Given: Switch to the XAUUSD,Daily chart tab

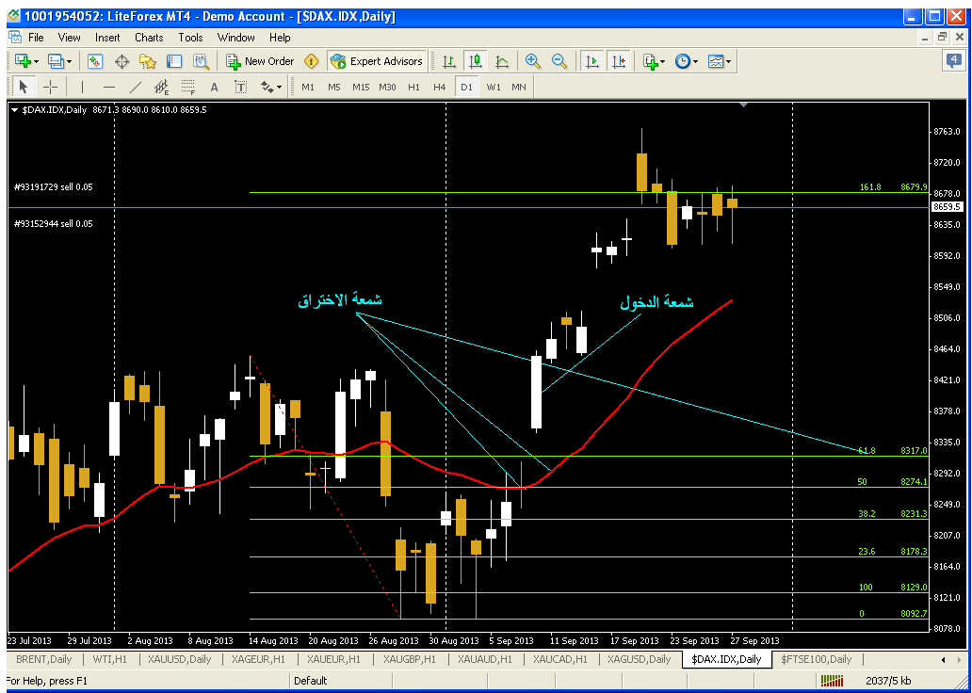Looking at the screenshot, I should click(x=179, y=659).
